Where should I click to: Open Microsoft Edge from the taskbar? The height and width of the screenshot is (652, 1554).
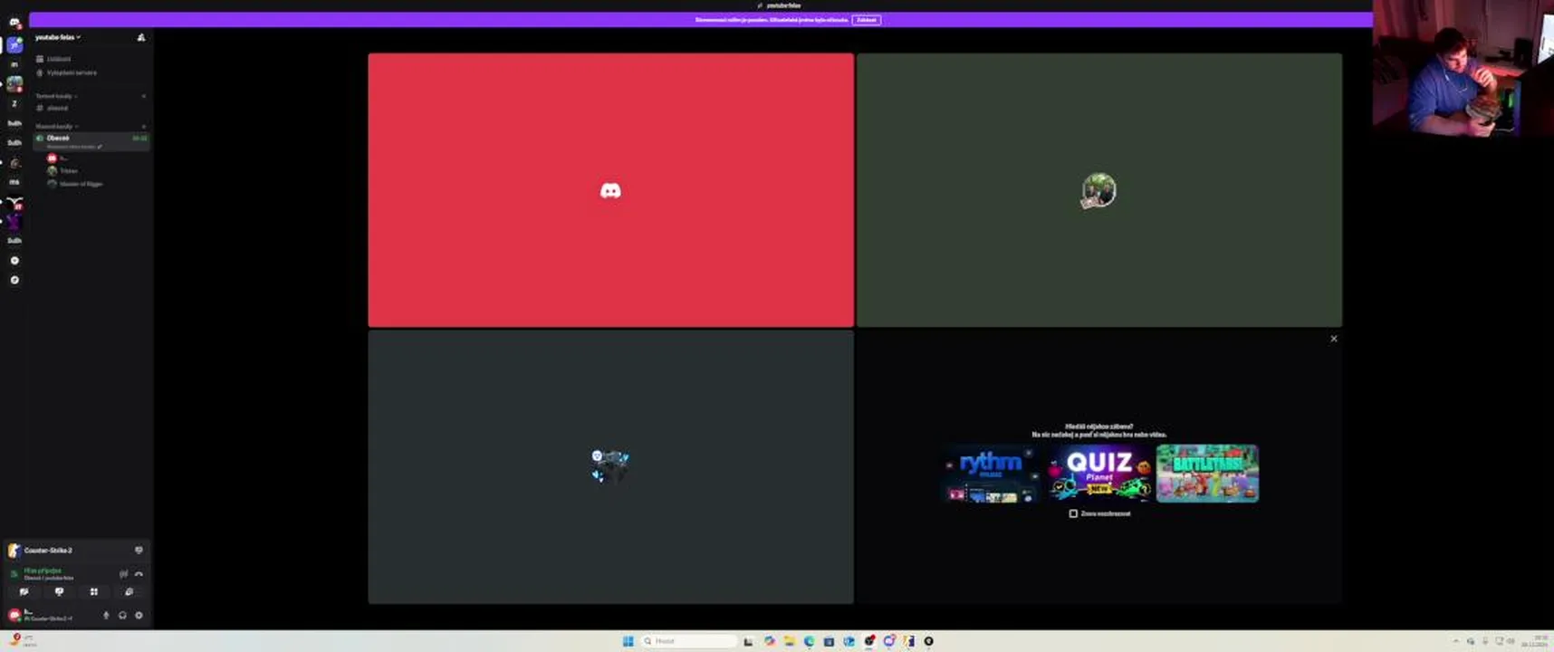point(809,641)
